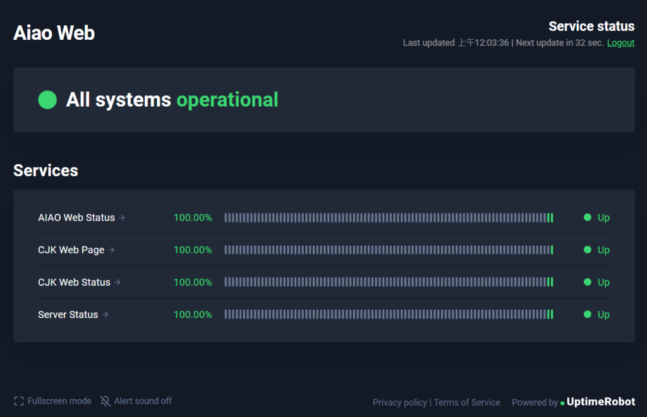Image resolution: width=647 pixels, height=417 pixels.
Task: Click the large green operational status circle
Action: coord(47,100)
